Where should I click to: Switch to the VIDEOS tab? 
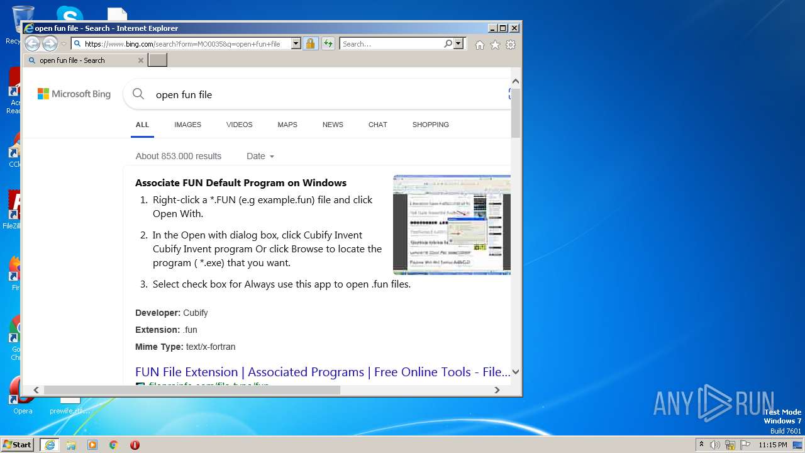point(239,125)
